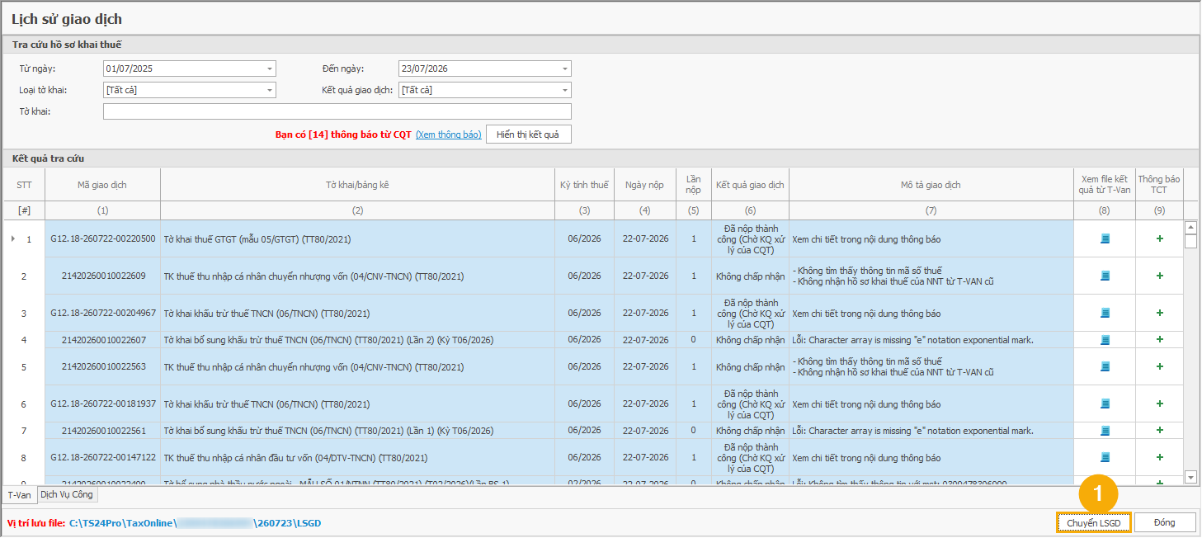1202x538 pixels.
Task: Click TCT notice plus icon for 21420260010022561
Action: click(1160, 430)
